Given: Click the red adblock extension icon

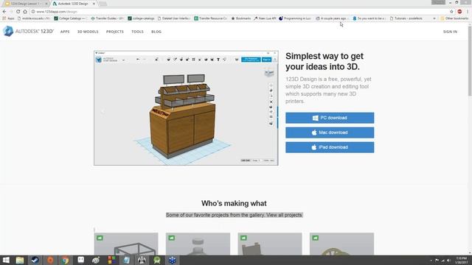Looking at the screenshot, I should [x=459, y=12].
